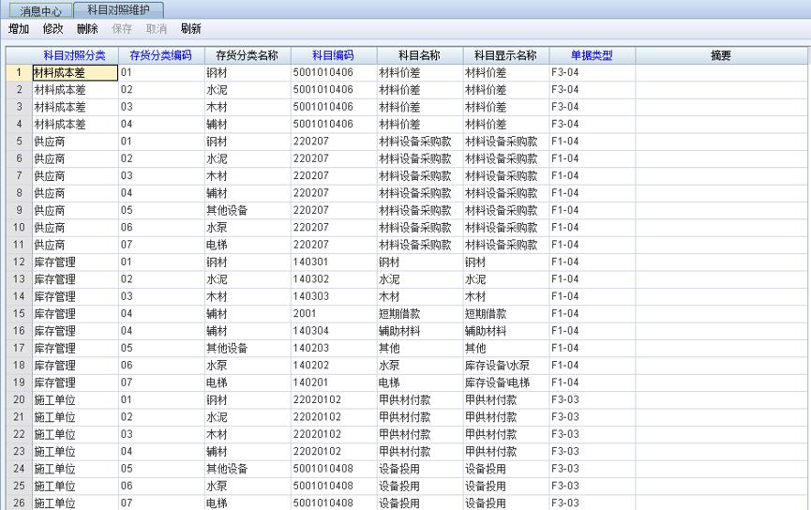The width and height of the screenshot is (811, 510).
Task: Click the 科目编码 column header
Action: click(334, 55)
